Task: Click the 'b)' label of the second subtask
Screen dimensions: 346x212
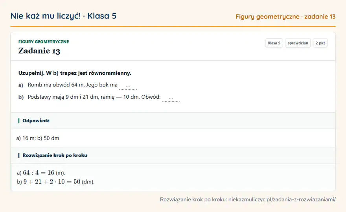Action: (x=21, y=97)
